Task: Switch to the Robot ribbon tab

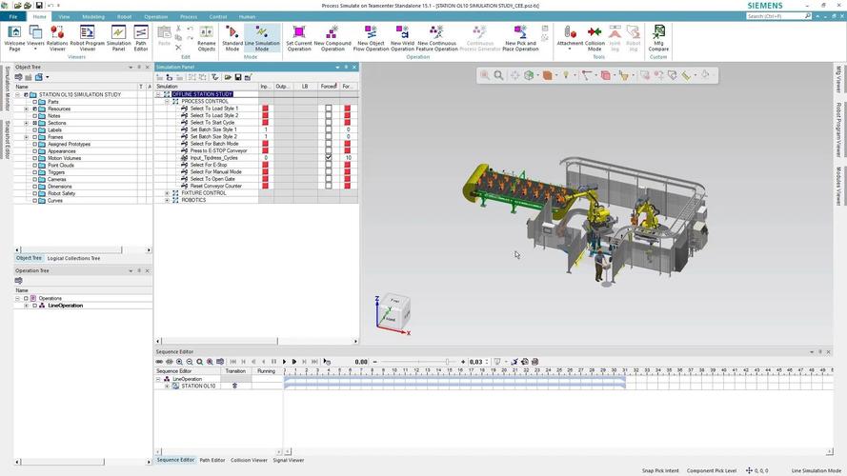Action: pyautogui.click(x=124, y=17)
